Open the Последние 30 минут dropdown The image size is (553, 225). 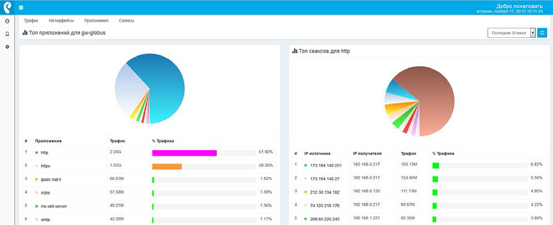[511, 33]
